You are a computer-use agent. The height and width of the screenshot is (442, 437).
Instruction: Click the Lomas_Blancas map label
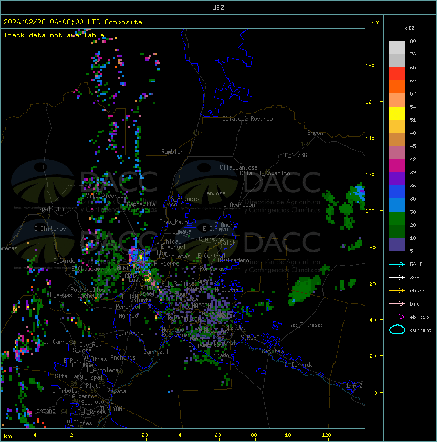click(301, 325)
